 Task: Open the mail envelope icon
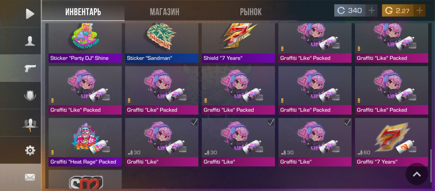tap(30, 177)
